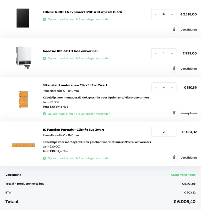This screenshot has height=210, width=201.
Task: Click the GoodWe inverter product thumbnail
Action: (x=23, y=57)
